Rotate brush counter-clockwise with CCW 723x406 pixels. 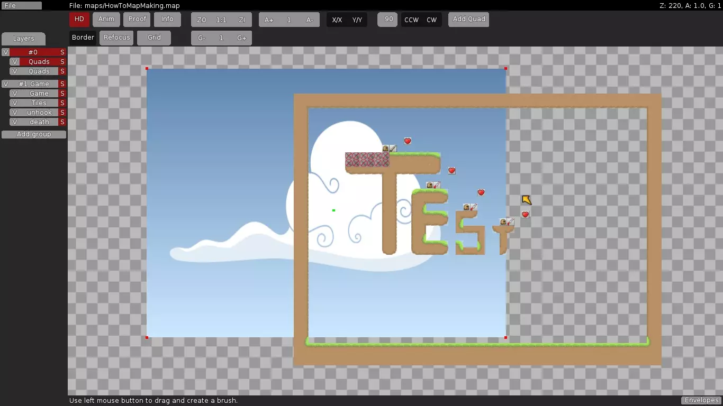(x=411, y=20)
